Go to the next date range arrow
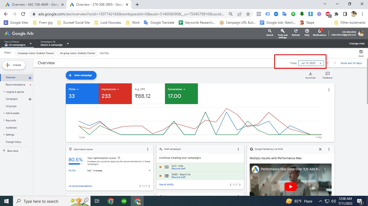This screenshot has height=206, width=368. pyautogui.click(x=335, y=63)
